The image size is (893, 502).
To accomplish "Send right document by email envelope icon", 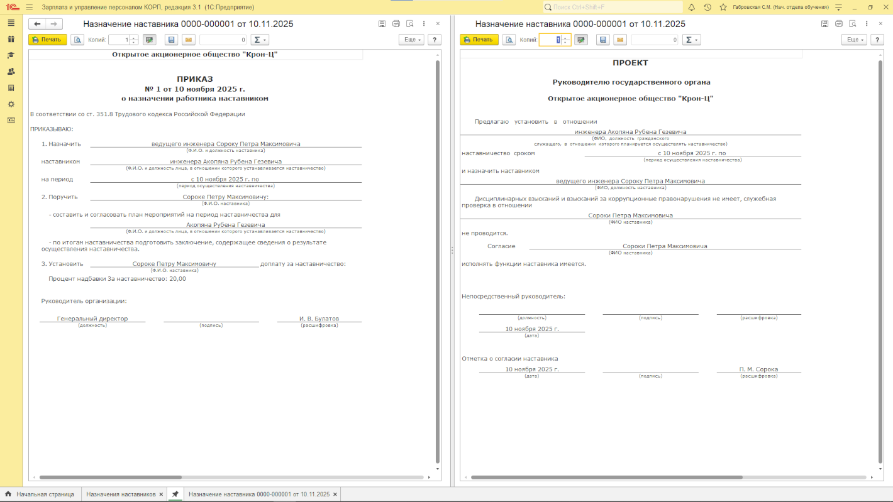I will (x=620, y=40).
